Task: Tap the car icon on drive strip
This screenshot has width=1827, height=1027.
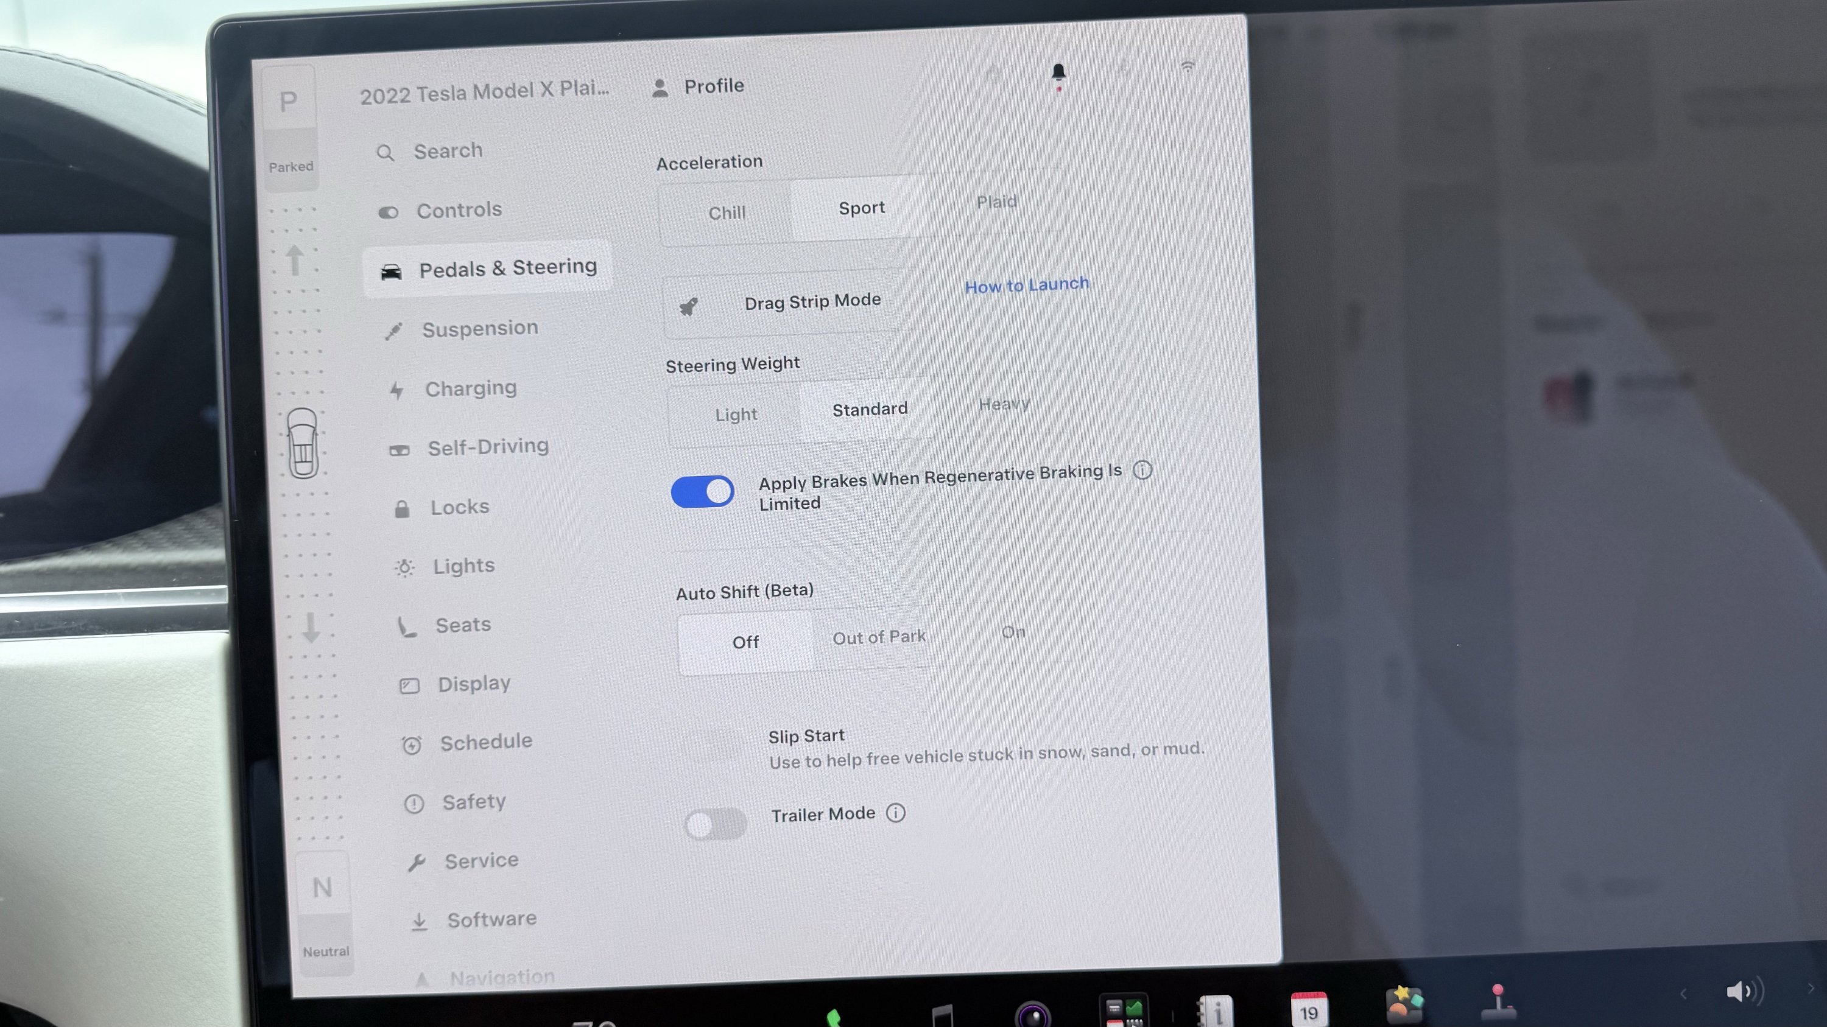Action: pos(302,443)
